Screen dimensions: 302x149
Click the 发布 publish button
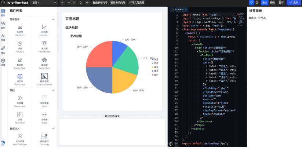point(294,3)
